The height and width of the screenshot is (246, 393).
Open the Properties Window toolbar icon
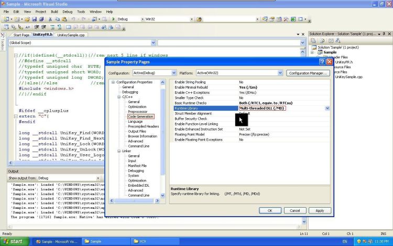pyautogui.click(x=272, y=19)
